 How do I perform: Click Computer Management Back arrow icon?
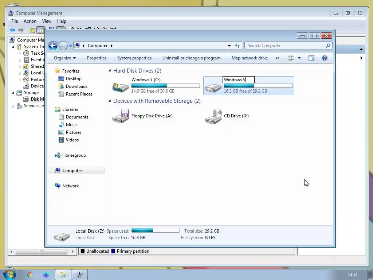[x=12, y=30]
